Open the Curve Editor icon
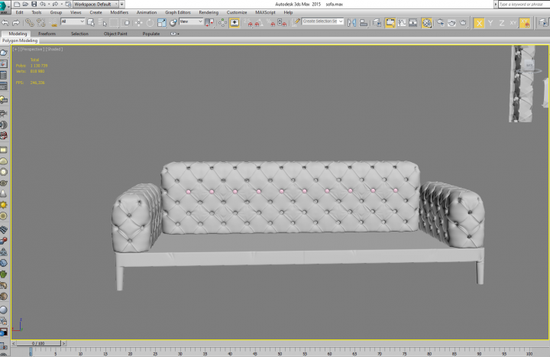 tap(402, 23)
